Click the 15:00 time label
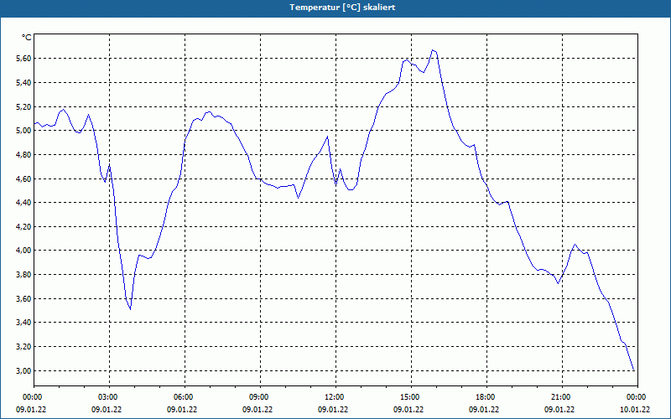The width and height of the screenshot is (671, 419). 411,397
